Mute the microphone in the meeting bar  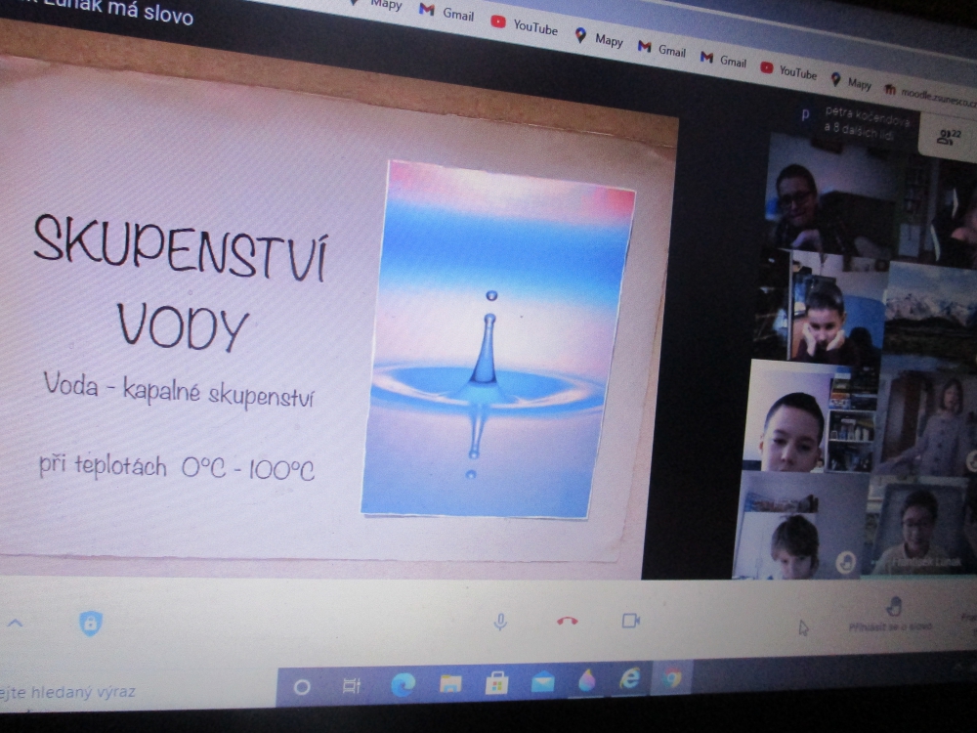click(x=499, y=622)
